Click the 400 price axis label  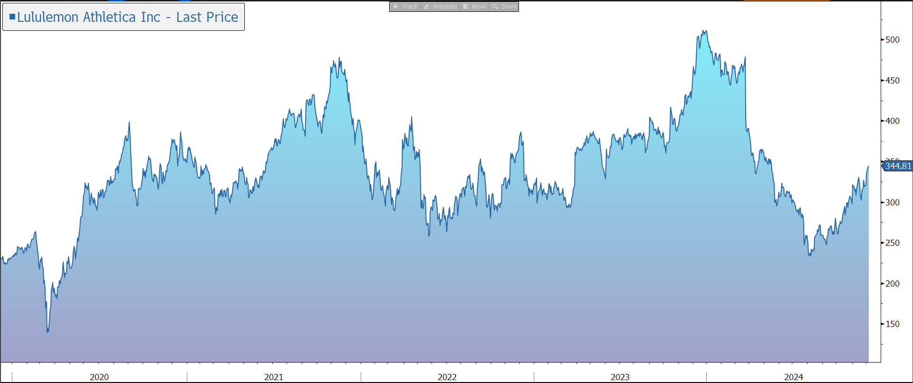[892, 121]
